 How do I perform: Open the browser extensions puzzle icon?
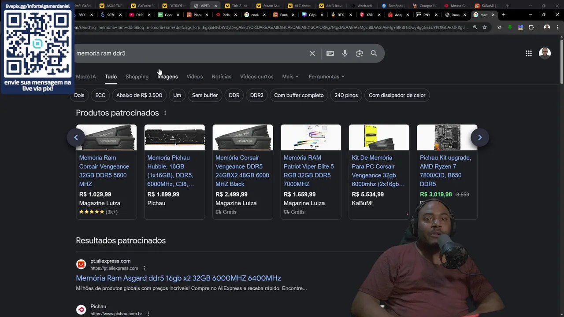coord(531,27)
